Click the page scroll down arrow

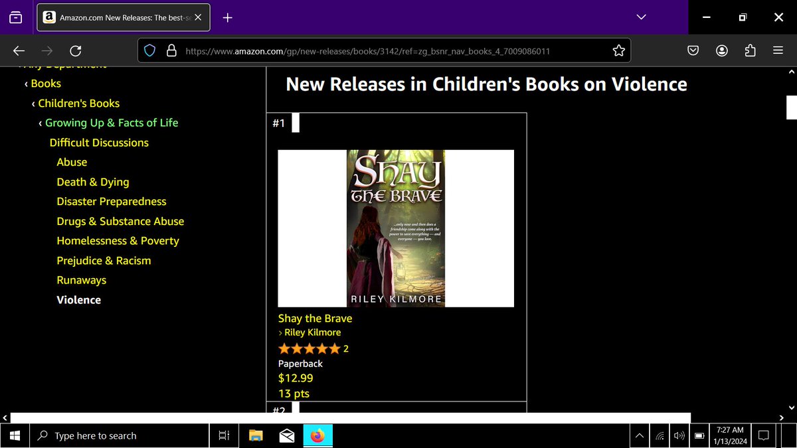790,408
